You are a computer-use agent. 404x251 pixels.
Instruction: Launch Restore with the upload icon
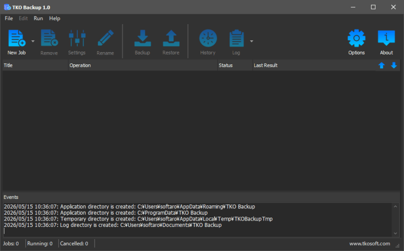(171, 38)
